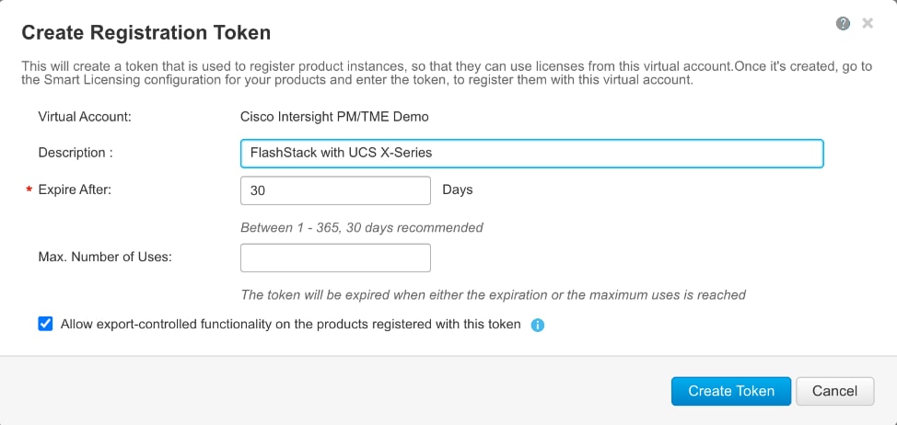897x425 pixels.
Task: Click the Create Token button
Action: tap(731, 391)
